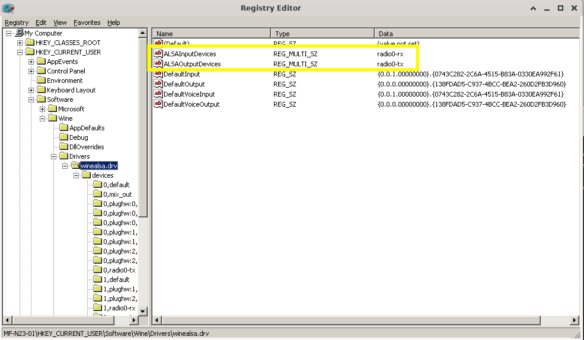Image resolution: width=584 pixels, height=340 pixels.
Task: Click the DefaultVoiceInput string value icon
Action: pyautogui.click(x=158, y=94)
